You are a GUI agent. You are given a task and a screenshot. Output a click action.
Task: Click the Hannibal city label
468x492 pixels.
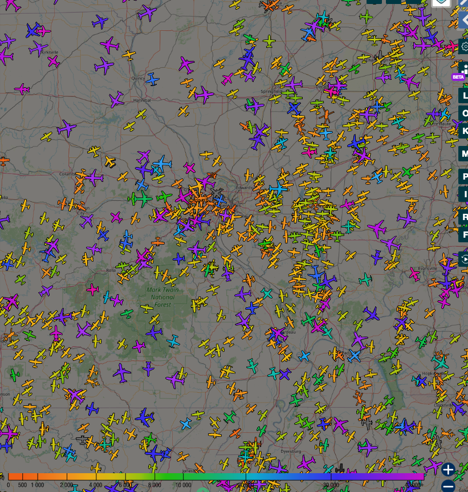pos(142,100)
